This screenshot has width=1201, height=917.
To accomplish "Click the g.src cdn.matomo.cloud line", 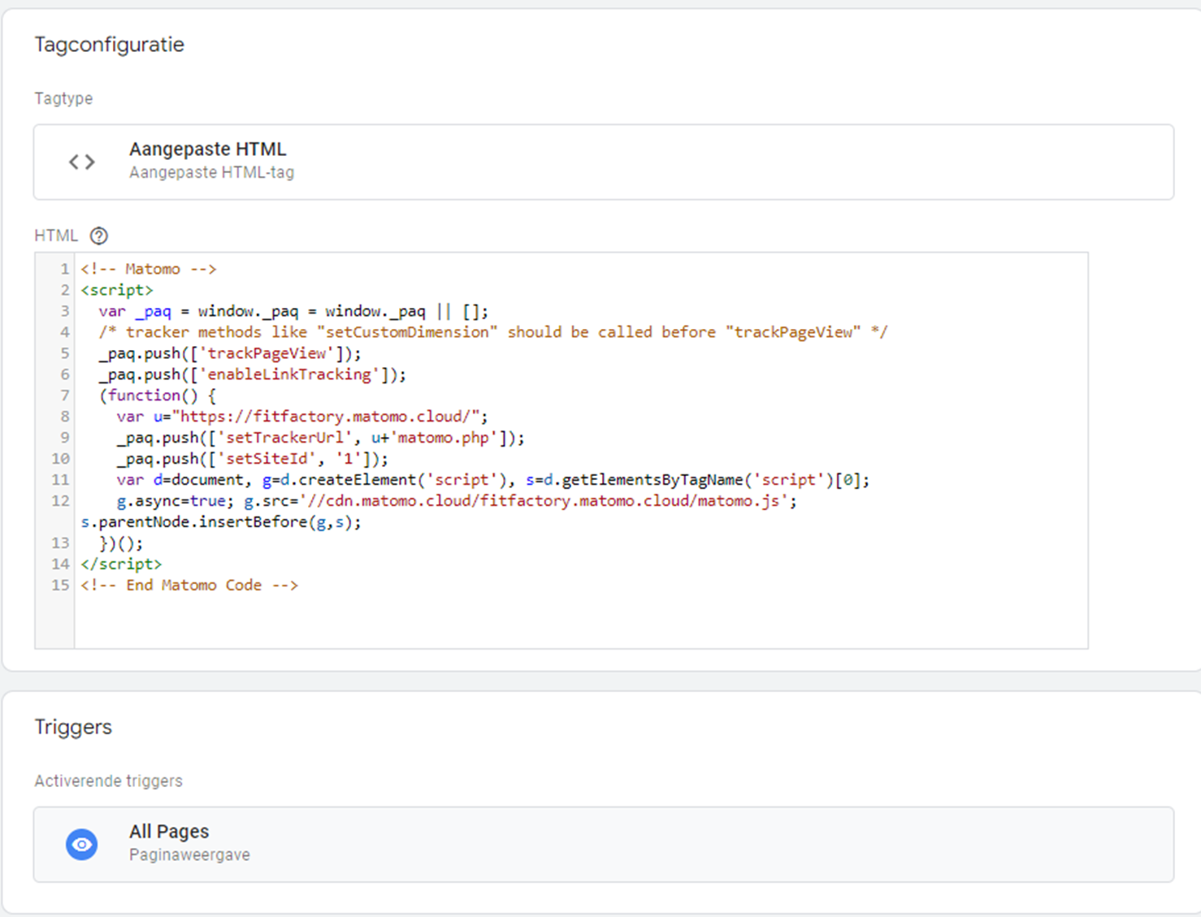I will [457, 501].
